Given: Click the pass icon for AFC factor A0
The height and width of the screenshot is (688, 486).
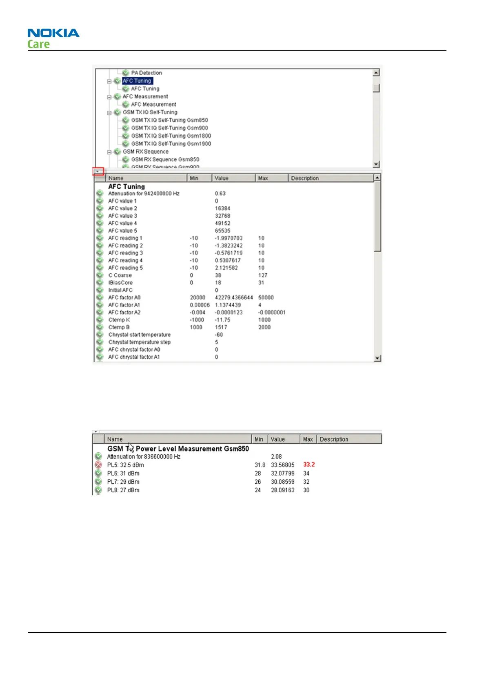Looking at the screenshot, I should coord(100,297).
